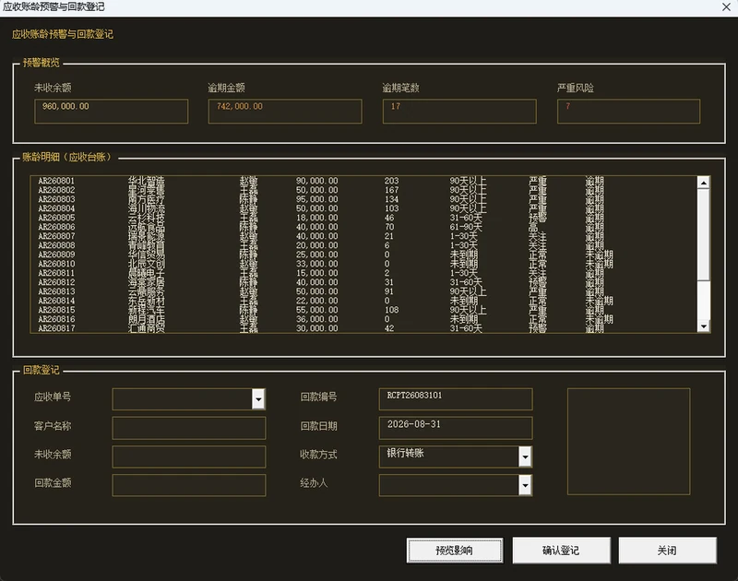
Task: Click 61-90天 aging bucket in row AR260806
Action: [466, 227]
